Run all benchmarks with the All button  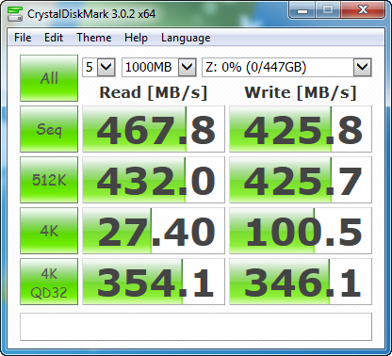49,78
